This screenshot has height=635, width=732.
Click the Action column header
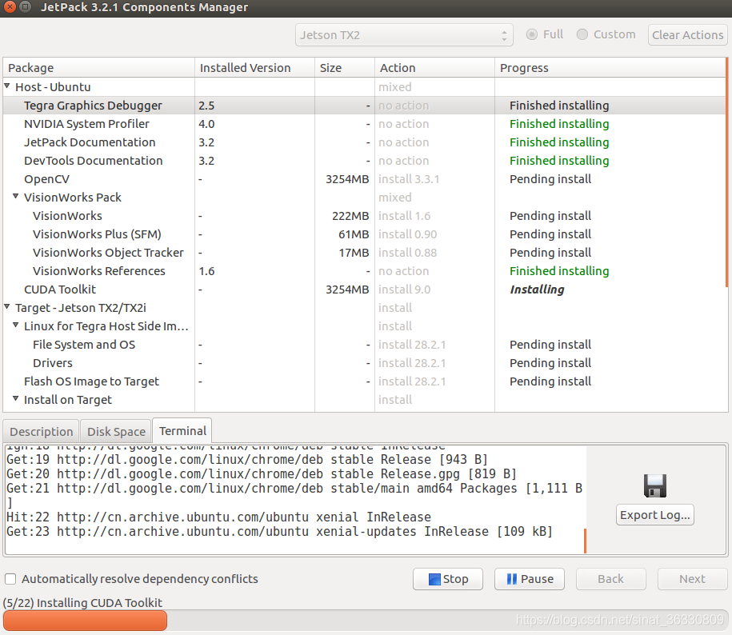(434, 68)
